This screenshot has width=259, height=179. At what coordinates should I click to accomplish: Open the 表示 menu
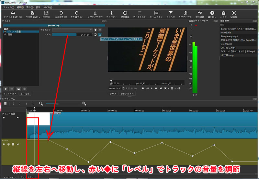click(x=30, y=7)
